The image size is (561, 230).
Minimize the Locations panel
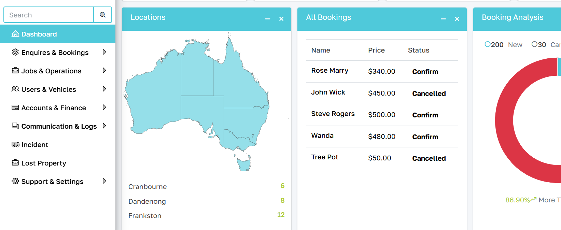coord(268,19)
